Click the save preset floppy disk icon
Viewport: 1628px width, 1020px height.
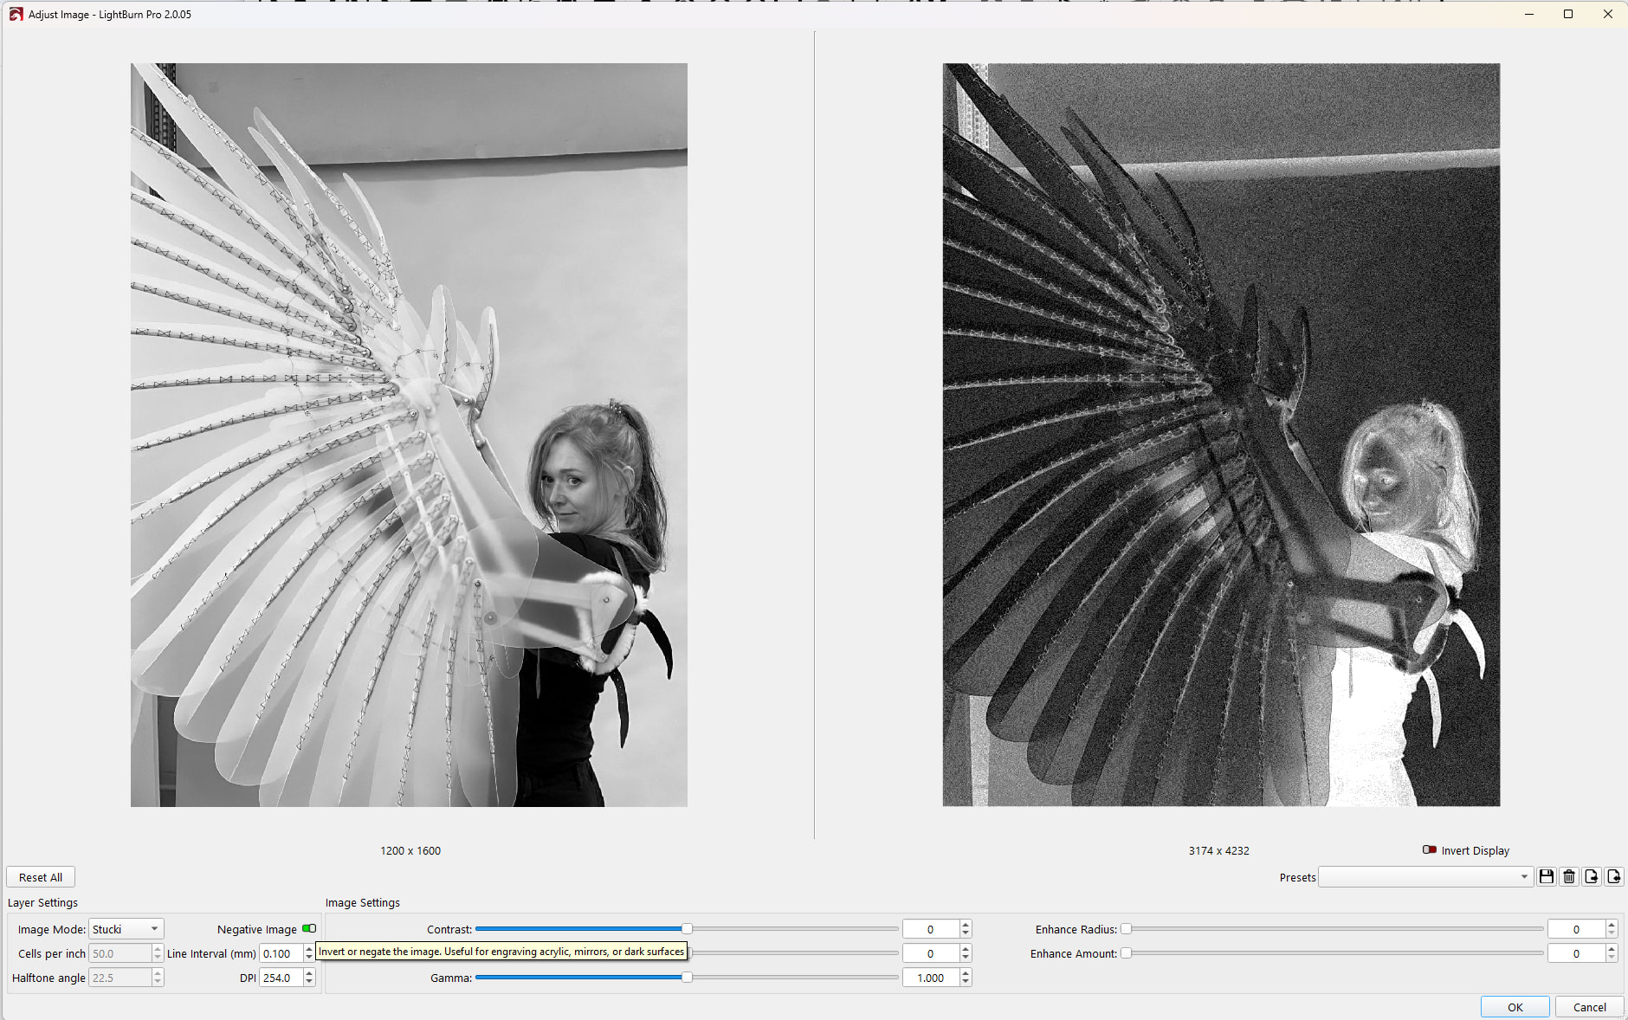(1546, 876)
